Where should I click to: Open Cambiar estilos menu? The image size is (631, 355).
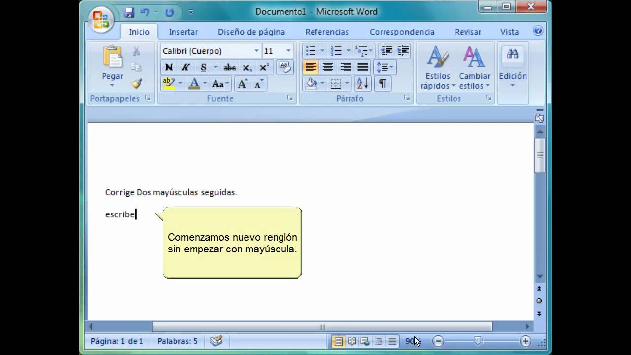475,68
